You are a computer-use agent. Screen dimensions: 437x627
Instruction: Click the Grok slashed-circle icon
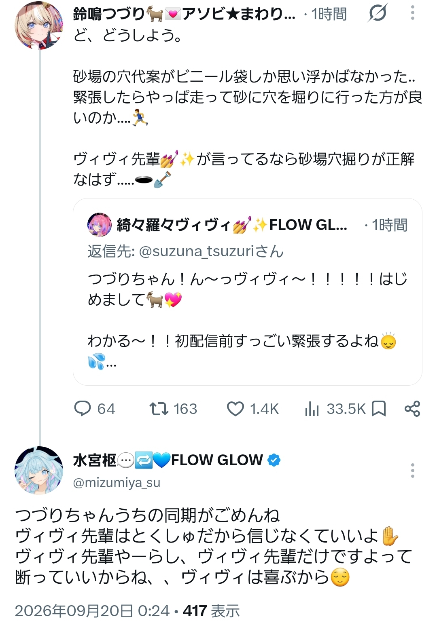click(378, 13)
